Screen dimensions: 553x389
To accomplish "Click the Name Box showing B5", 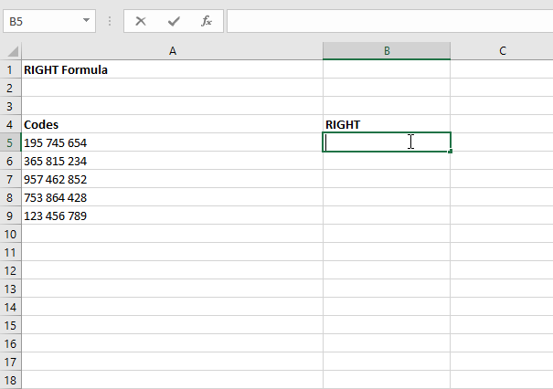I will (x=41, y=20).
